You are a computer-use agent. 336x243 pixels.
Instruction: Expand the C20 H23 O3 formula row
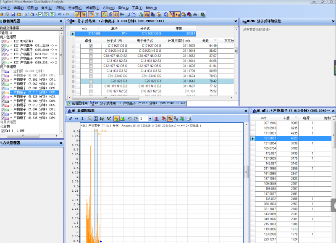pos(73,81)
